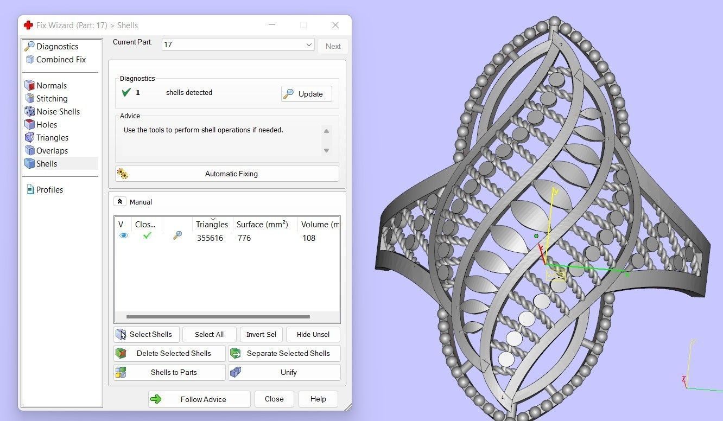Close the Fix Wizard window with X
The height and width of the screenshot is (421, 723).
335,25
